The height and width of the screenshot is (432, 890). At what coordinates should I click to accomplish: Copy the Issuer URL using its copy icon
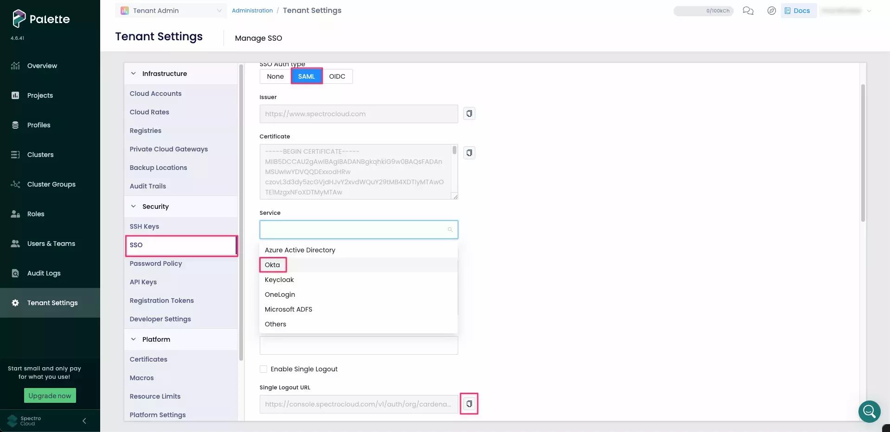pyautogui.click(x=469, y=113)
